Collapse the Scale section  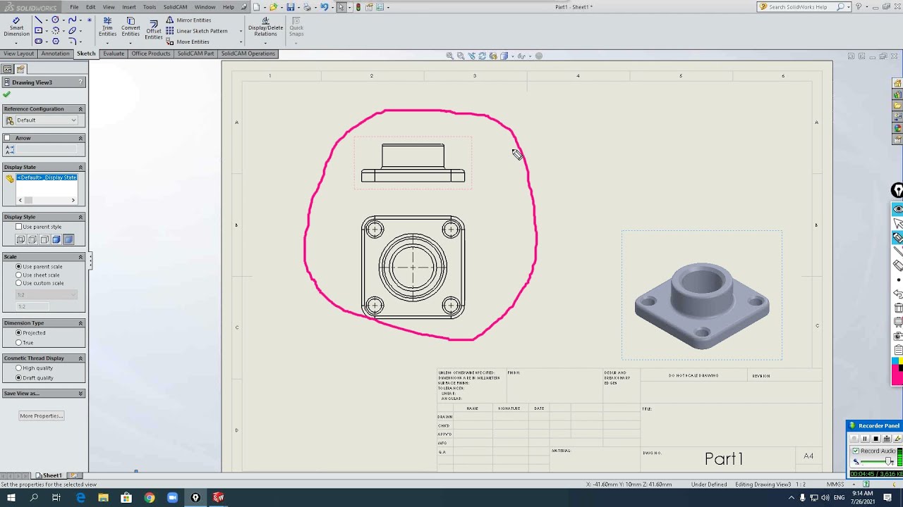80,257
